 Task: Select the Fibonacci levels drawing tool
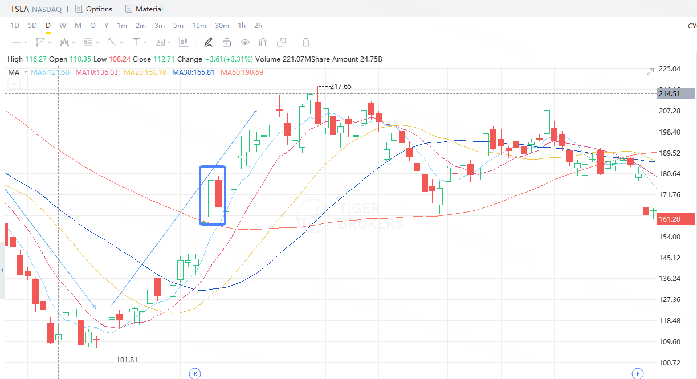click(x=88, y=42)
